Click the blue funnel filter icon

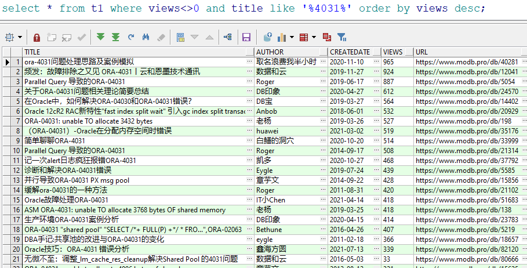coord(342,37)
